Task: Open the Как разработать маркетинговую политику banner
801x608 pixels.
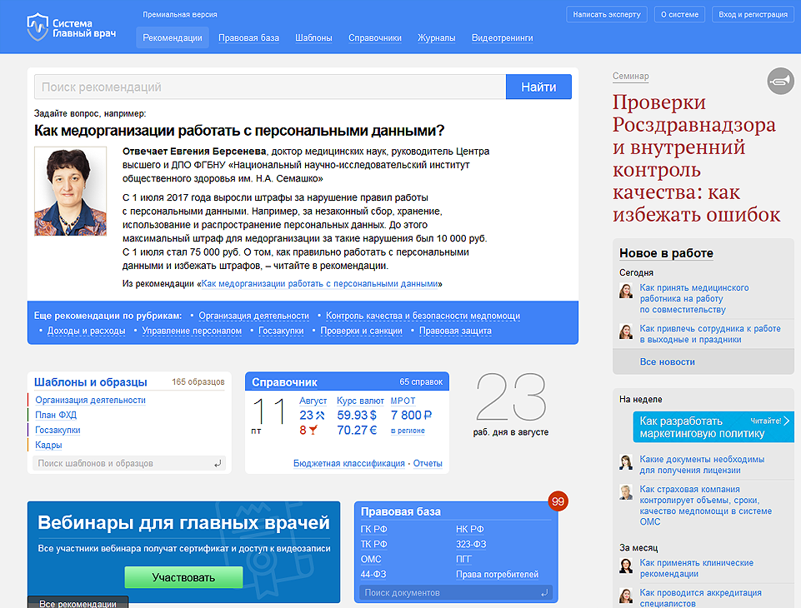Action: (713, 426)
